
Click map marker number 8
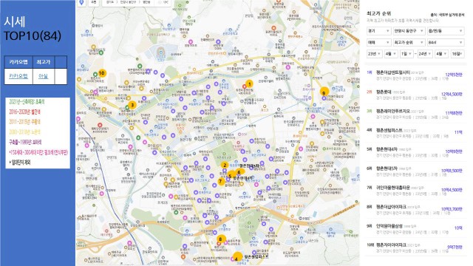click(x=221, y=239)
